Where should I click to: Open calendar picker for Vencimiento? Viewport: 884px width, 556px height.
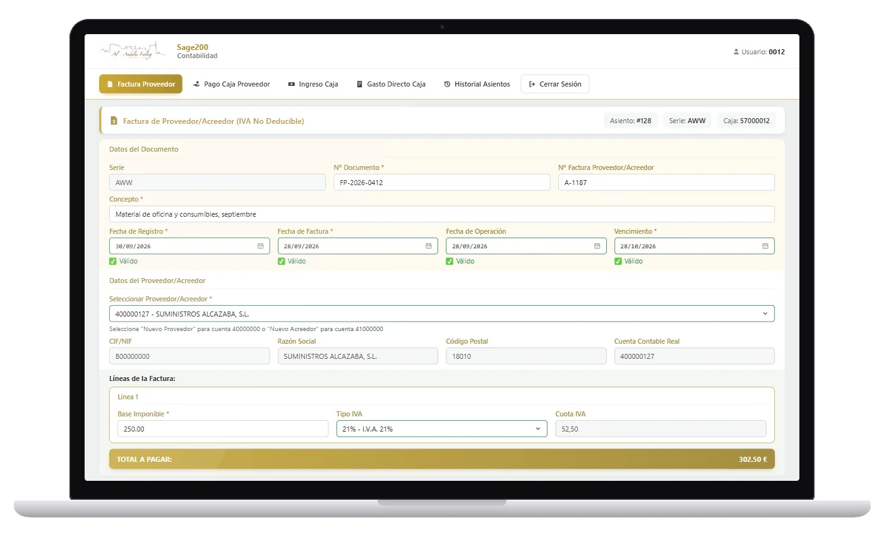[765, 246]
